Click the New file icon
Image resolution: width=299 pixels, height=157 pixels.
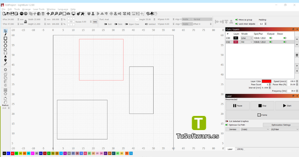pyautogui.click(x=4, y=13)
